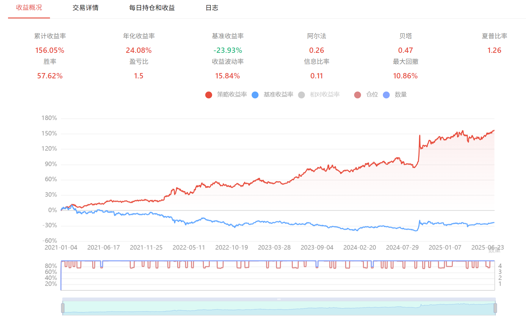Click the 夏普比率 value 1.26
The image size is (526, 326).
coord(494,50)
